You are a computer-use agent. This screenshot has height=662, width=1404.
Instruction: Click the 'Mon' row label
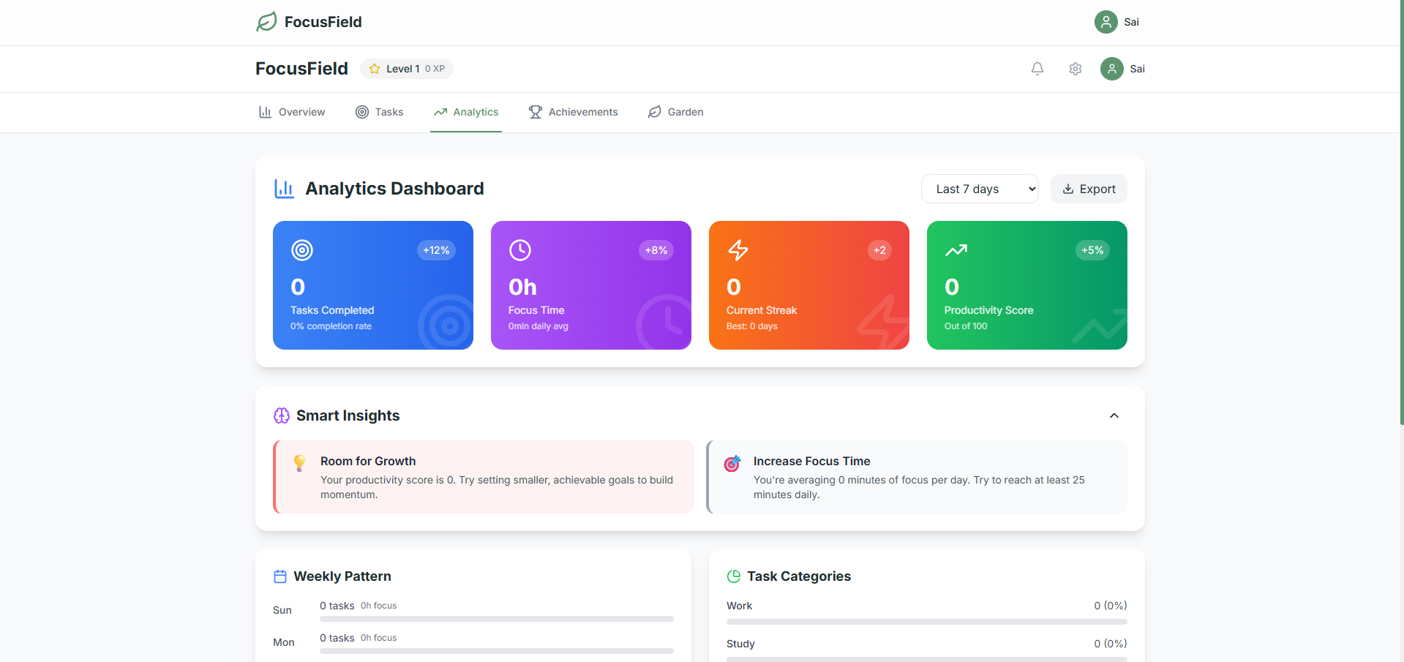pyautogui.click(x=284, y=642)
